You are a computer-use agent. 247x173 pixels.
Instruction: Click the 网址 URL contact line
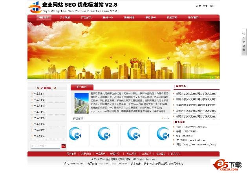[x=196, y=144]
